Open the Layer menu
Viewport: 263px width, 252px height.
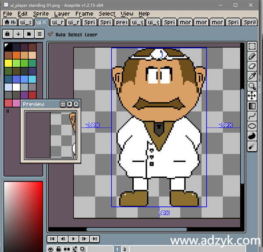pos(62,14)
